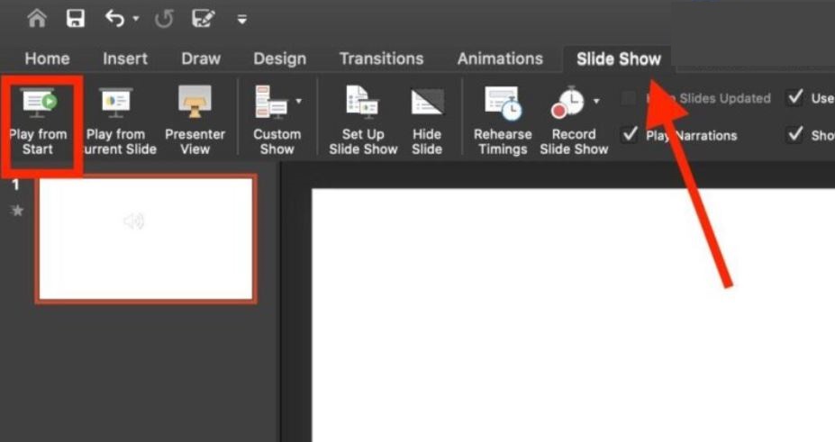Screen dimensions: 835x442
Task: Open Set Up Slide Show
Action: tap(363, 122)
